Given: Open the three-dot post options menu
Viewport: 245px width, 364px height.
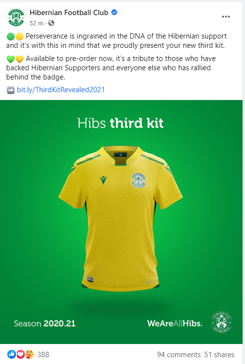Looking at the screenshot, I should coord(226,17).
